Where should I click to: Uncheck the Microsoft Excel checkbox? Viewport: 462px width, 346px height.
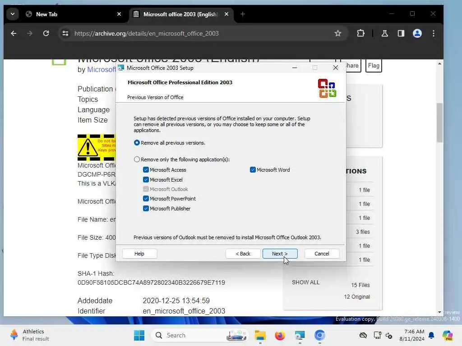click(146, 179)
